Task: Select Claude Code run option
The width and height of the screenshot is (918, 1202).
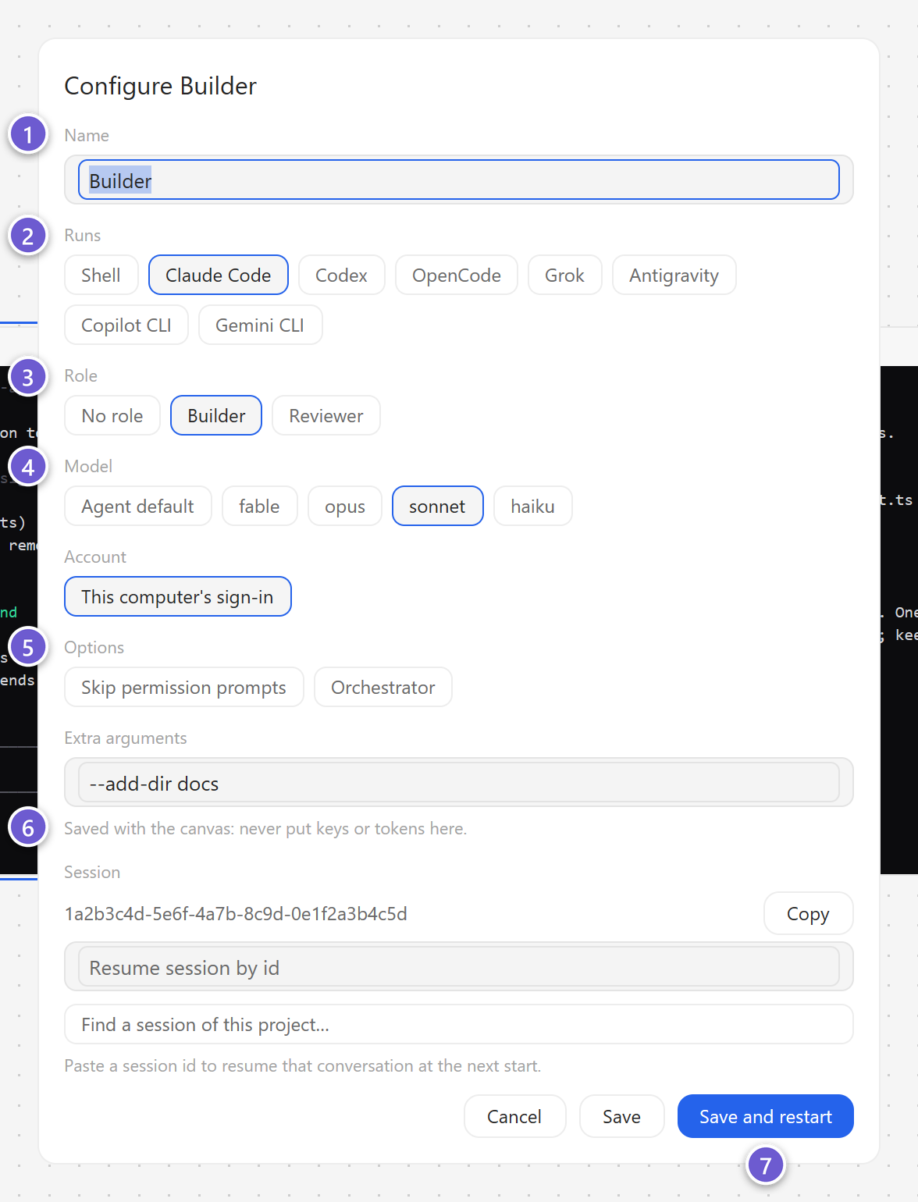Action: (x=219, y=276)
